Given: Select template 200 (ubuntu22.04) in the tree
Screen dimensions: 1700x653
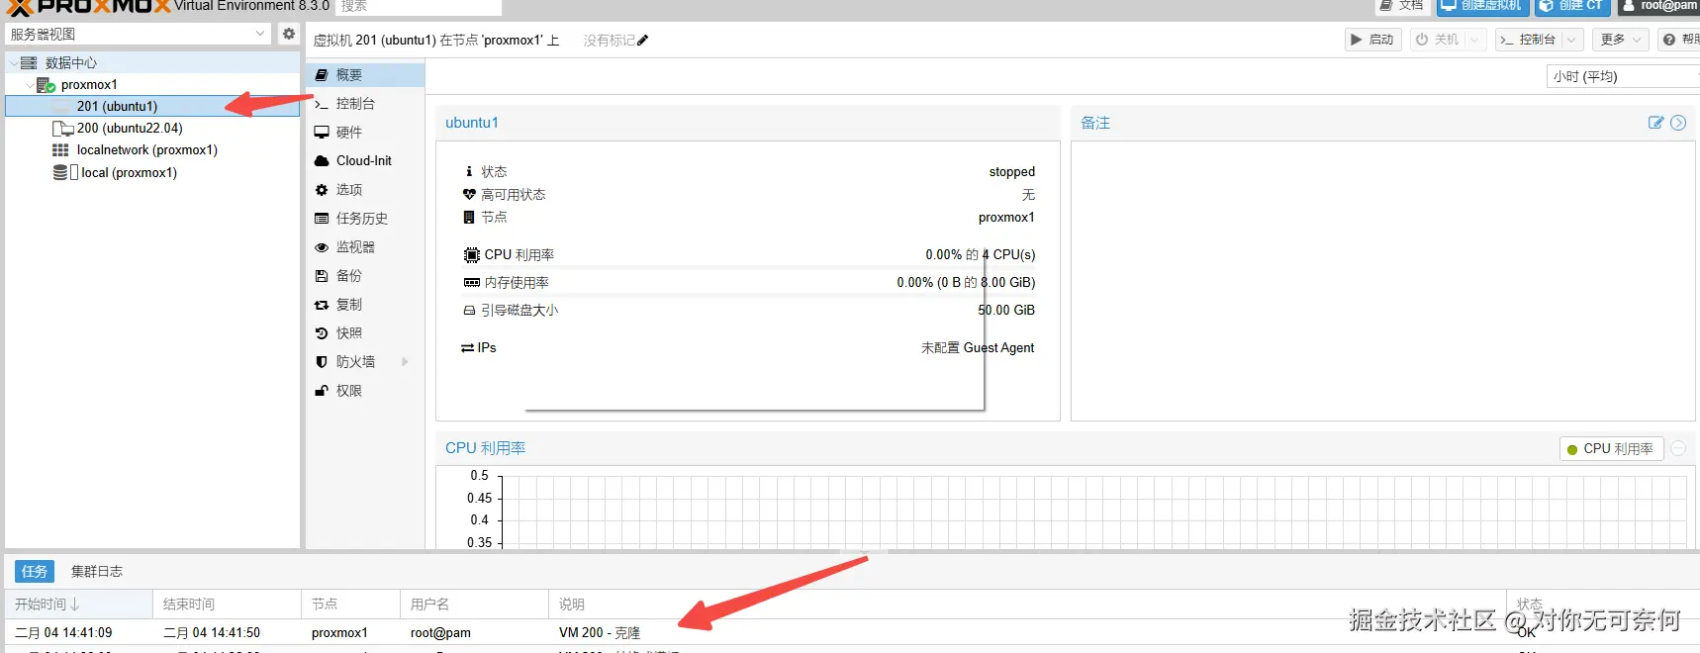Looking at the screenshot, I should [130, 129].
